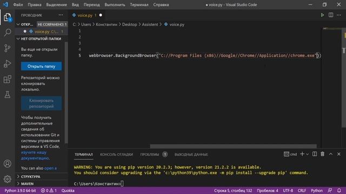
Task: Open Run and Debug view
Action: click(7, 64)
